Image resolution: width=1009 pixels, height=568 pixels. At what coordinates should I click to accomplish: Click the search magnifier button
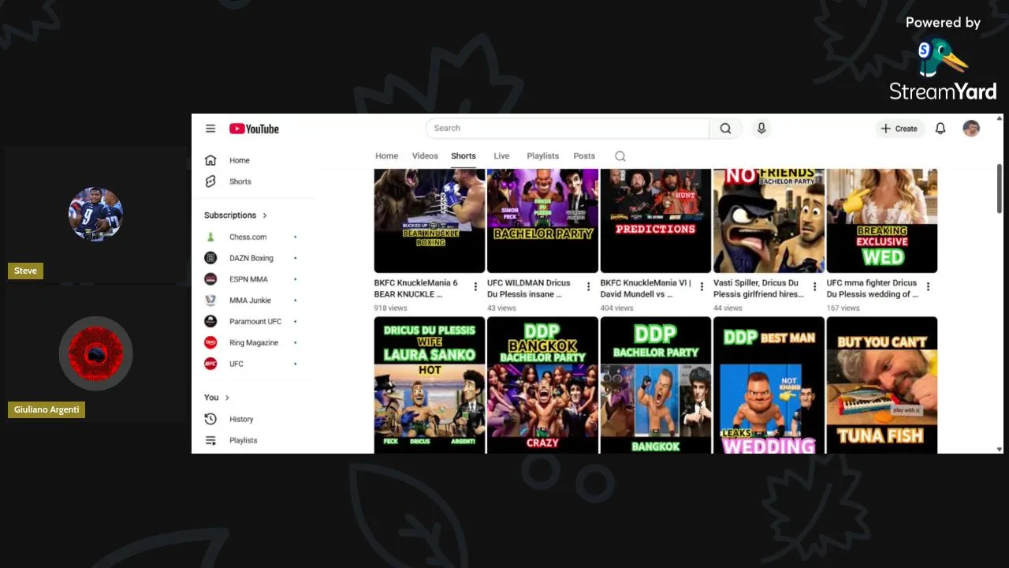(725, 129)
